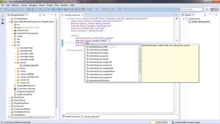Image resolution: width=220 pixels, height=124 pixels.
Task: Select activity_main.xml in the layout folder
Action: 31,65
